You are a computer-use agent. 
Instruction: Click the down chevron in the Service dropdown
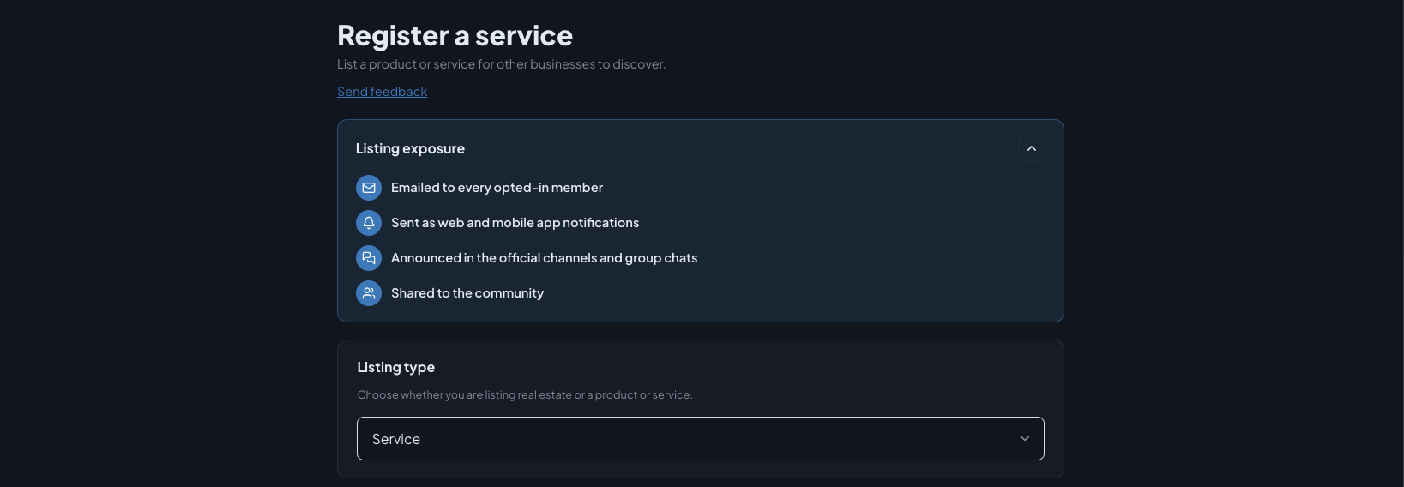coord(1024,438)
